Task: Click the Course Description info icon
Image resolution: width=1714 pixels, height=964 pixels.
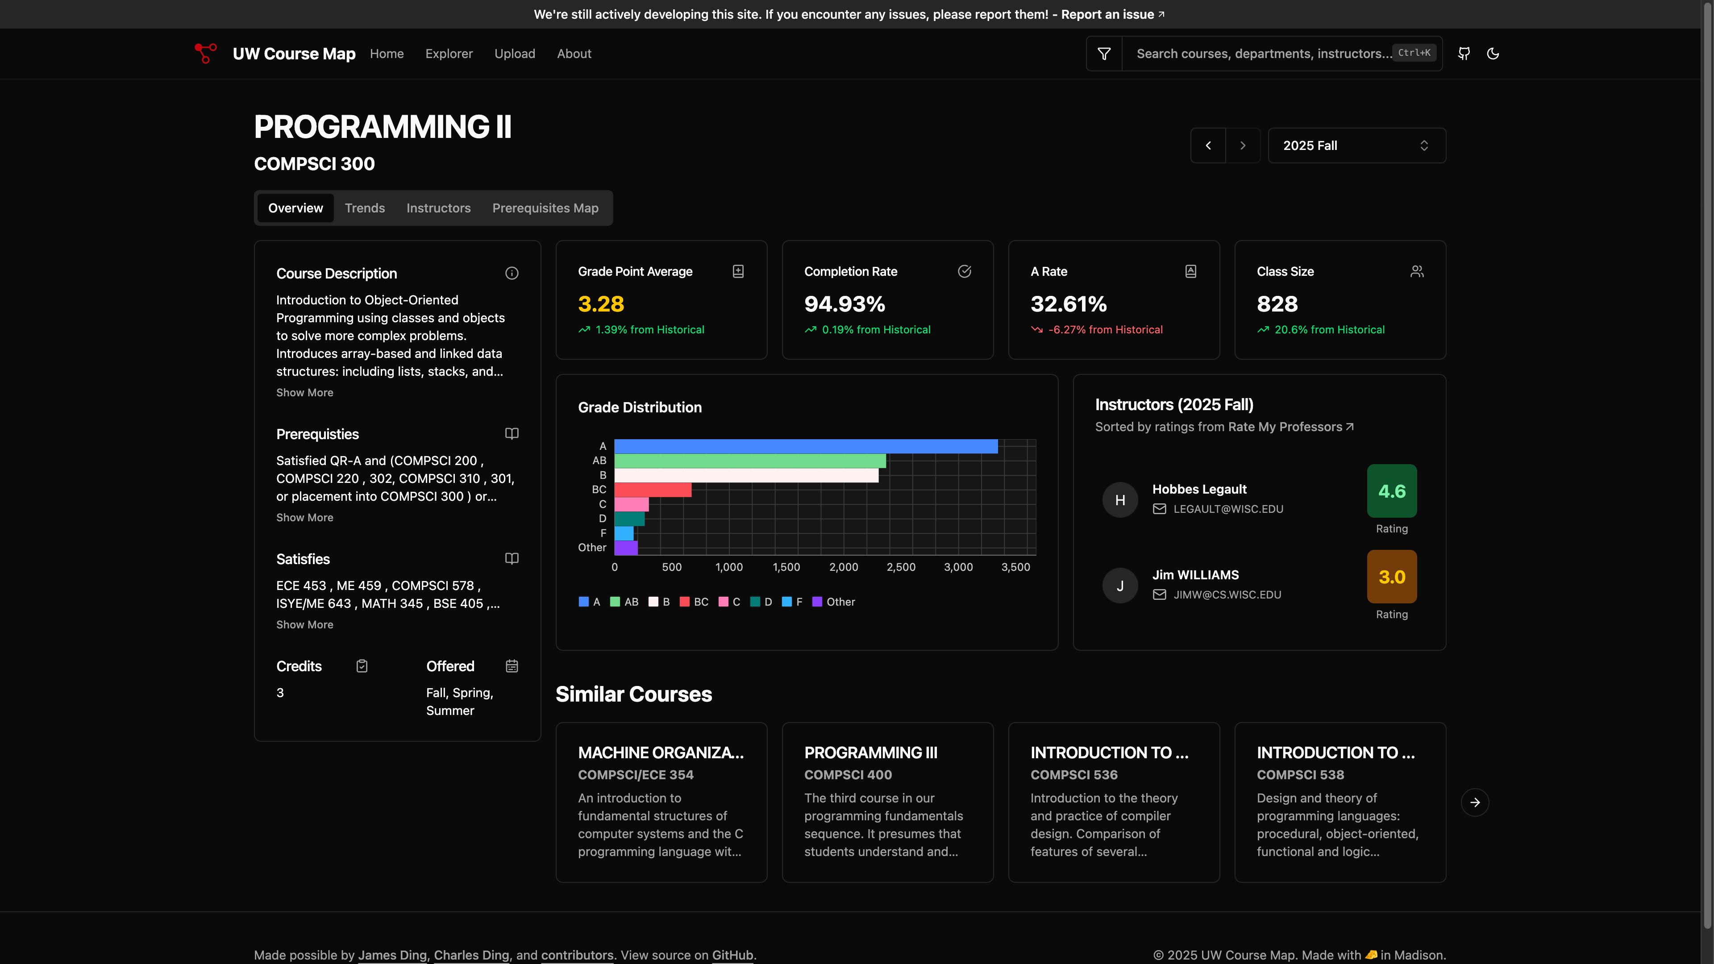Action: pyautogui.click(x=512, y=274)
